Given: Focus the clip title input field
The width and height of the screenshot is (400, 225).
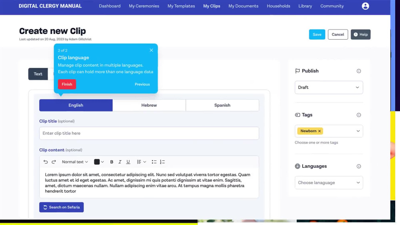Looking at the screenshot, I should [149, 133].
